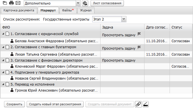Click Просмотреть задачу for chief accountant step

[x=119, y=48]
